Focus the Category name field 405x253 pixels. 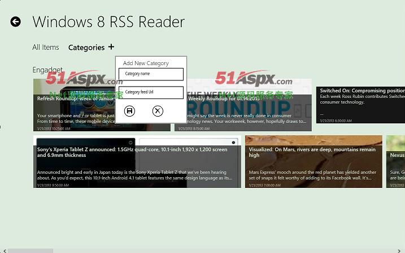click(151, 74)
